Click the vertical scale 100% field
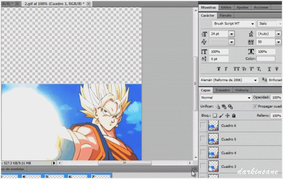This screenshot has height=179, width=283. (219, 52)
